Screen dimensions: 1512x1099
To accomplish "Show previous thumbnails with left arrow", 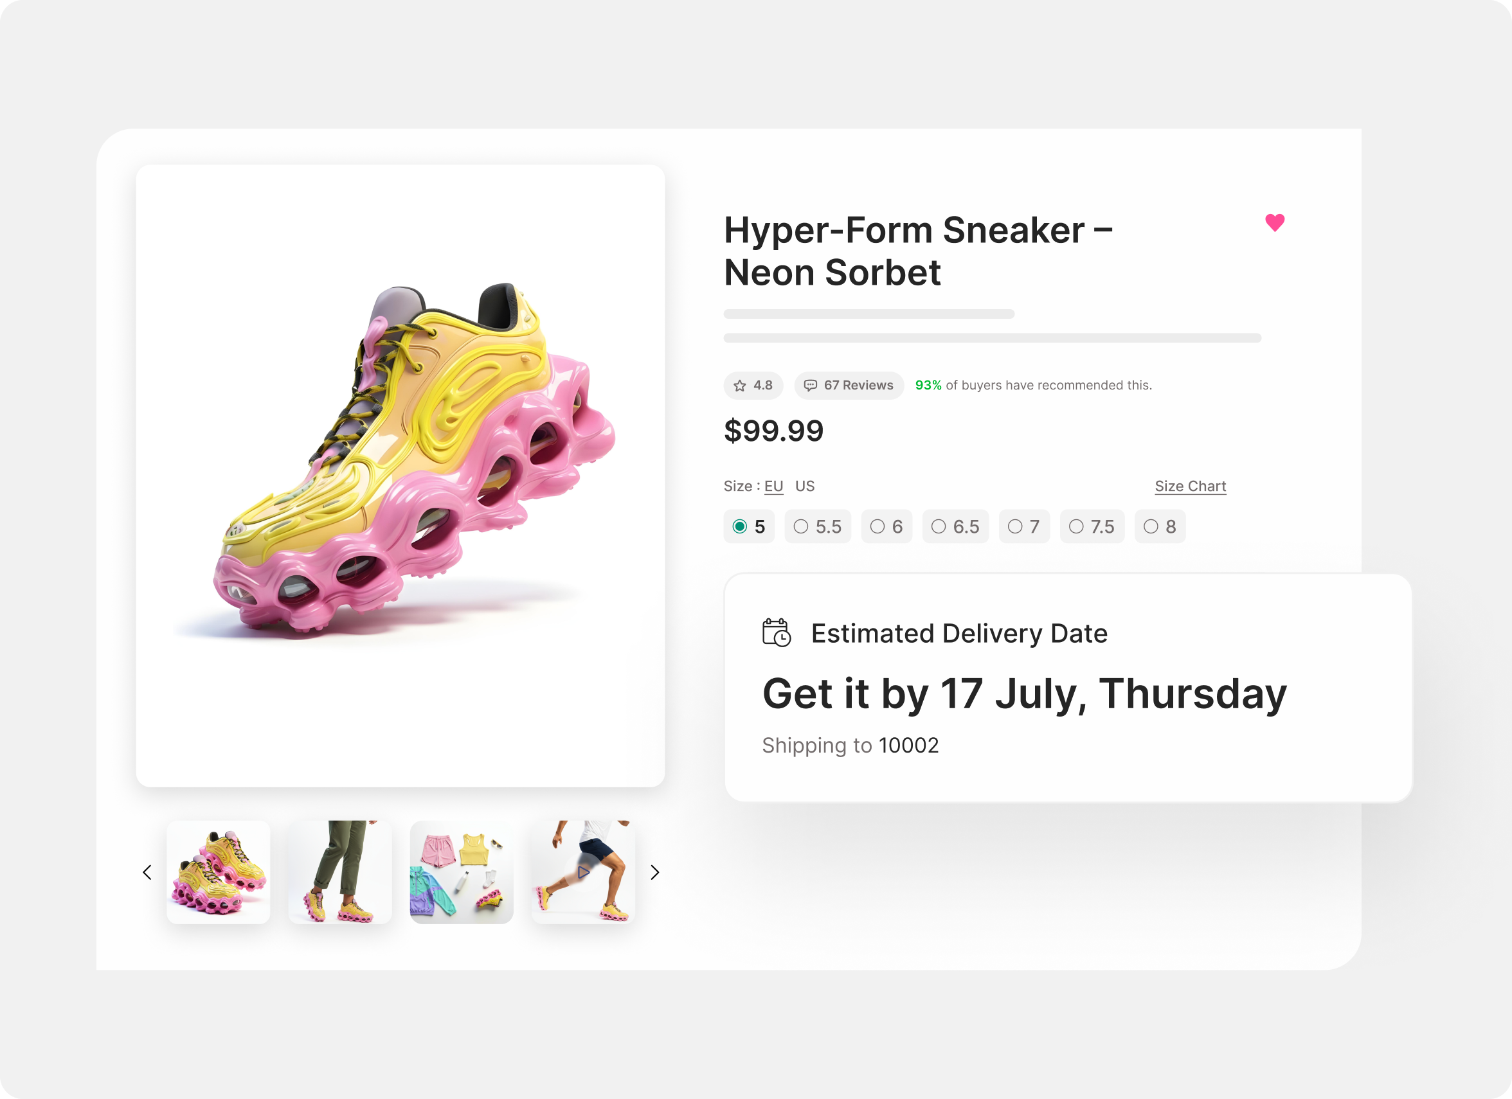I will [x=147, y=871].
